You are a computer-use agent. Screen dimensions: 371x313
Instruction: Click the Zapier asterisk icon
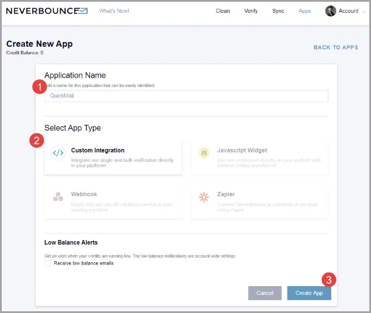pyautogui.click(x=204, y=197)
